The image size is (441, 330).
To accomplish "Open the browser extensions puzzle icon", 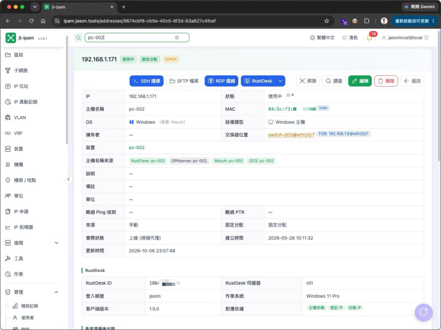I will coord(366,21).
